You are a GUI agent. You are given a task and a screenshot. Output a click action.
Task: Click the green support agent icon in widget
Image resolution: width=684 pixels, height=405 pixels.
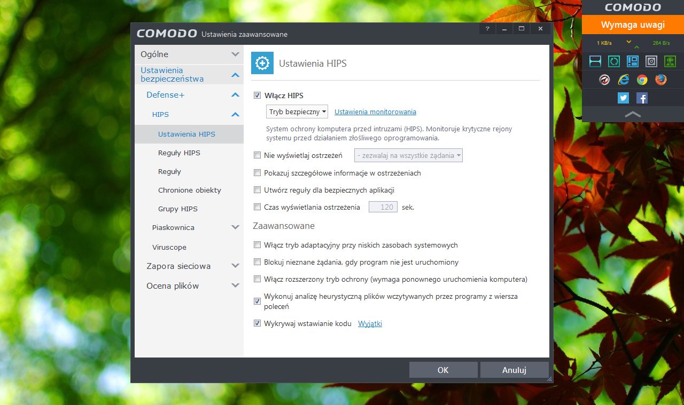[x=670, y=61]
